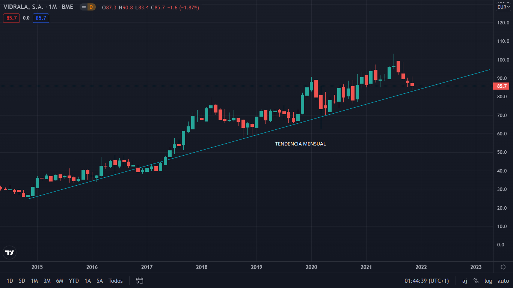Toggle the aj dividend adjustment option
The height and width of the screenshot is (288, 513).
465,281
